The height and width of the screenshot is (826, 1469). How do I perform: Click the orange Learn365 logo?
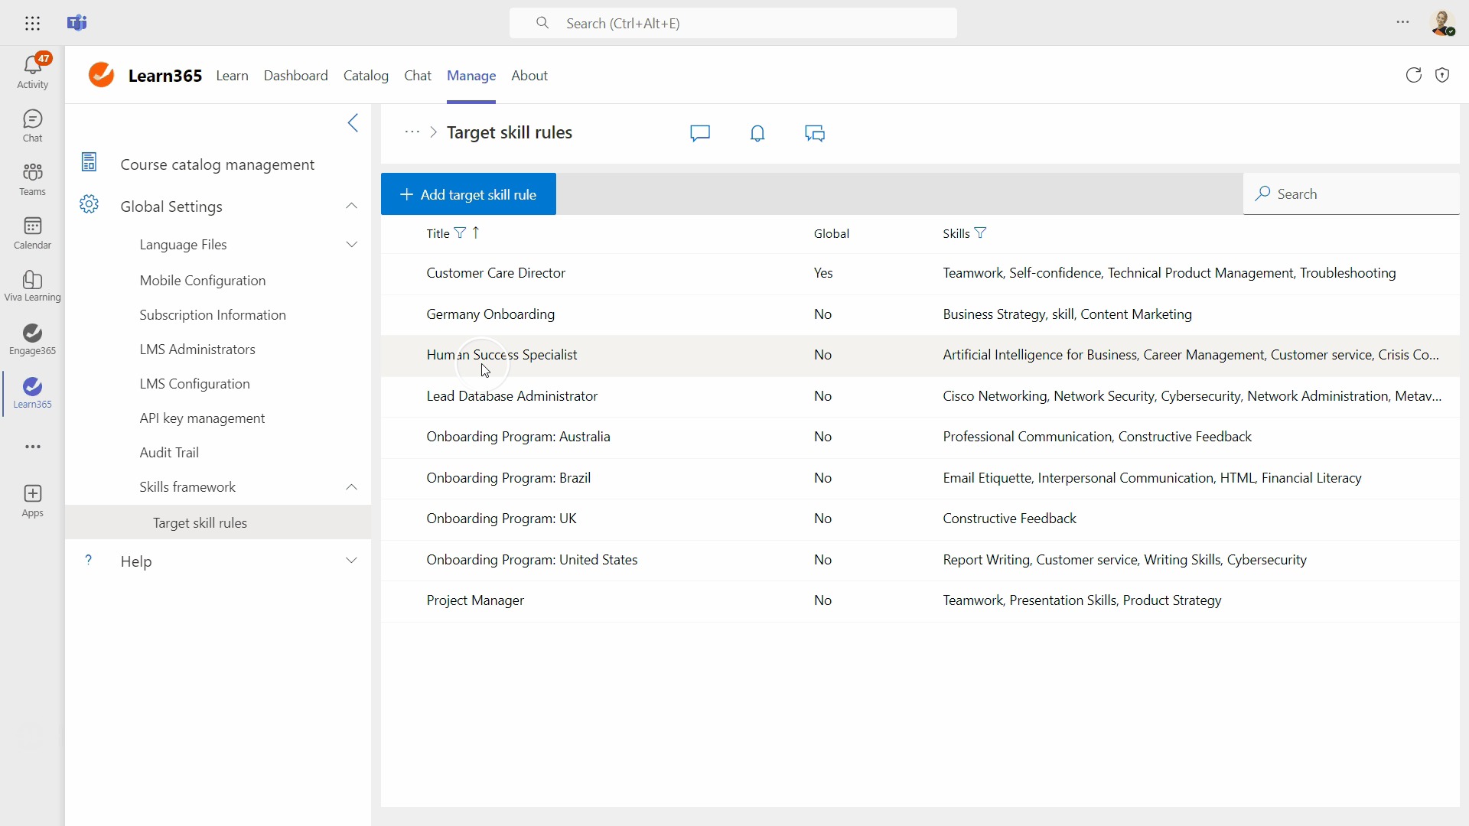101,75
